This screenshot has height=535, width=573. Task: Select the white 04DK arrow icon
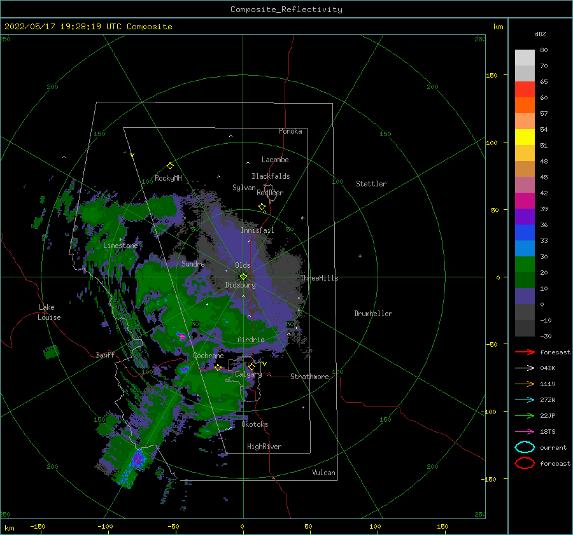coord(525,368)
